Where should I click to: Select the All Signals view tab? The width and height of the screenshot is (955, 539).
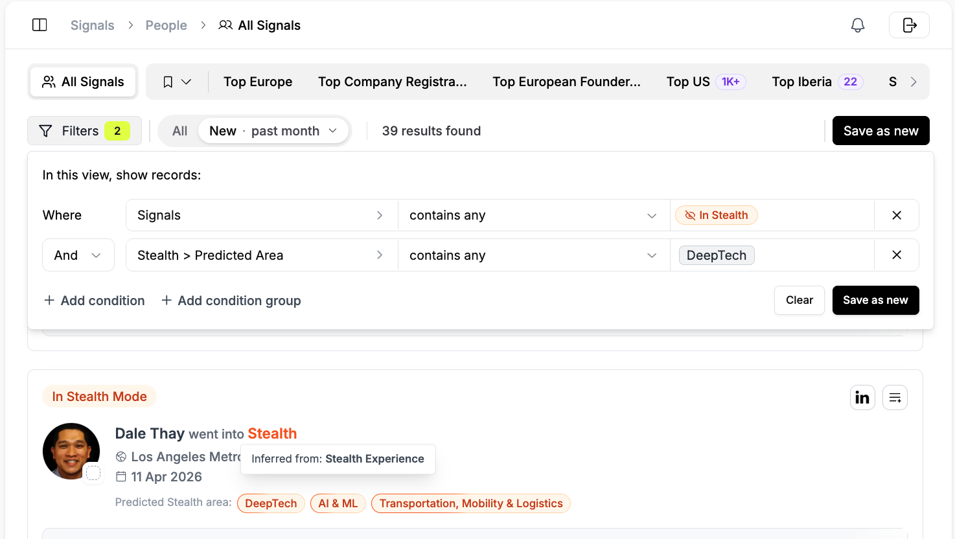point(83,82)
